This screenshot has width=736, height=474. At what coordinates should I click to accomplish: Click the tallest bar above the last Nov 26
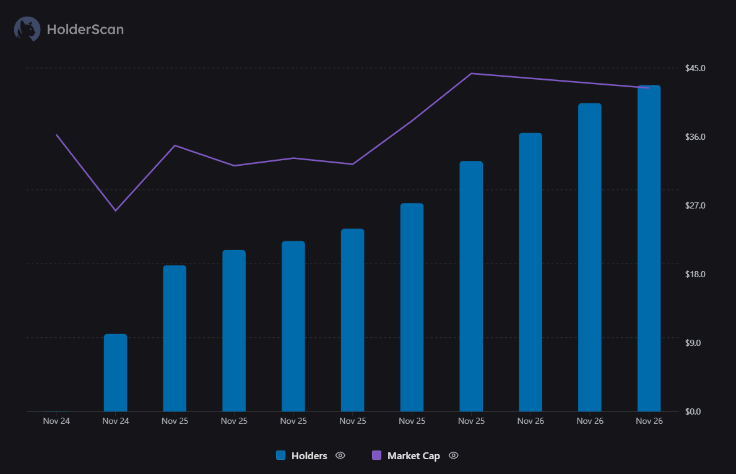click(x=649, y=248)
